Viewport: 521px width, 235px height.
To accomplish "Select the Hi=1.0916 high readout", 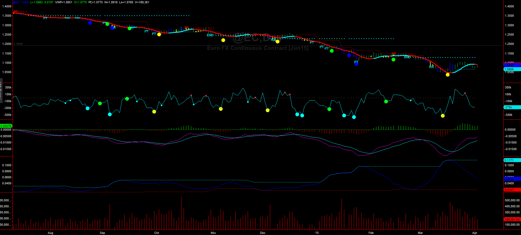I will coord(111,2).
